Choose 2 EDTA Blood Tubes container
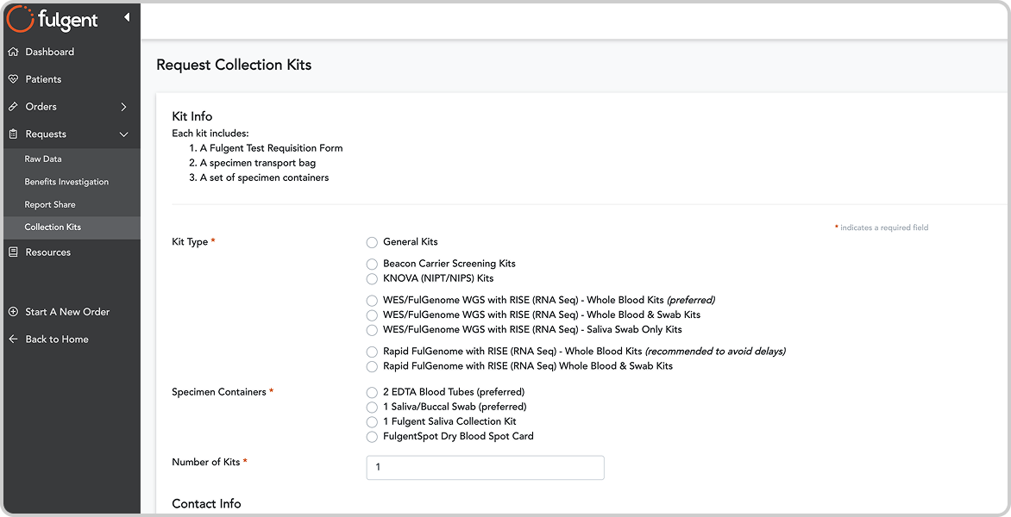1011x517 pixels. click(x=372, y=392)
